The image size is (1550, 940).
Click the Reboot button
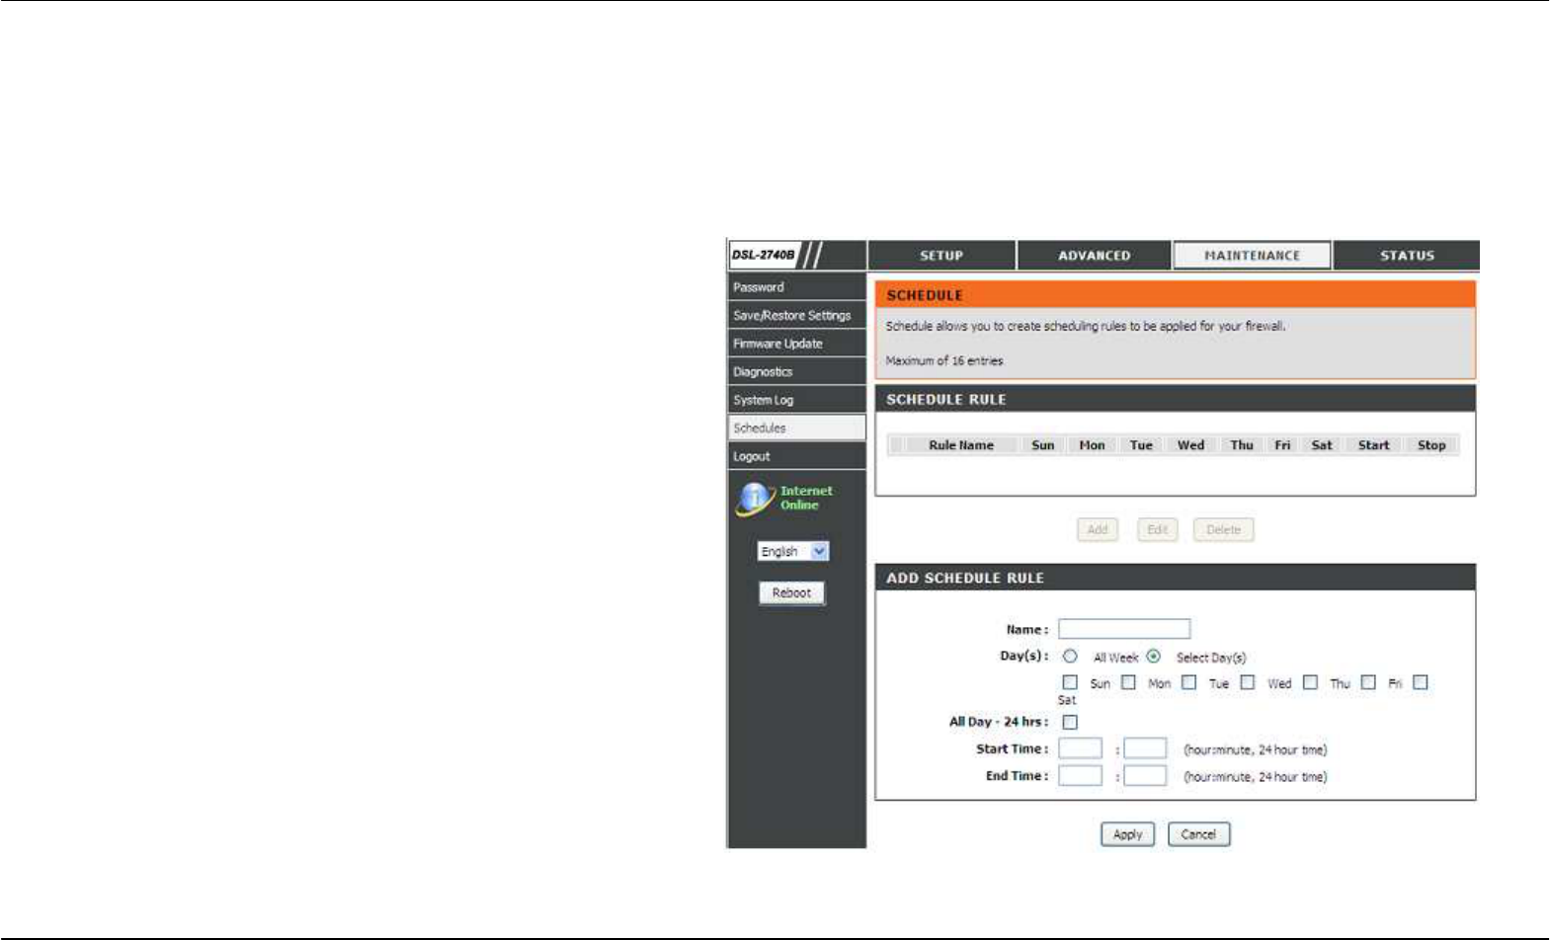point(791,592)
